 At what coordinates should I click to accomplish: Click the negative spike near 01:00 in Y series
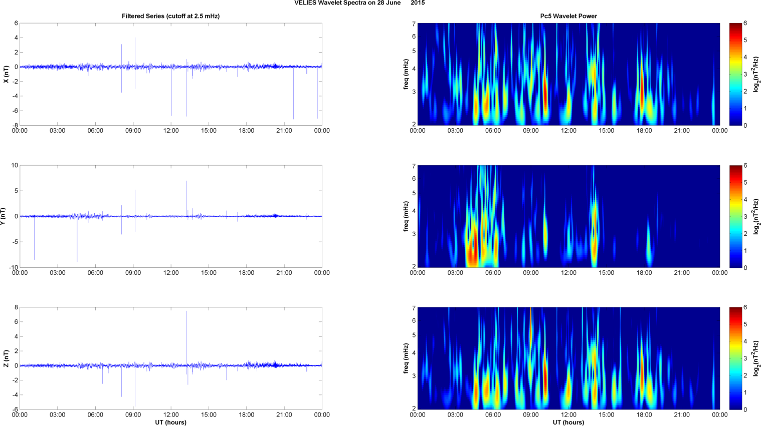[34, 238]
